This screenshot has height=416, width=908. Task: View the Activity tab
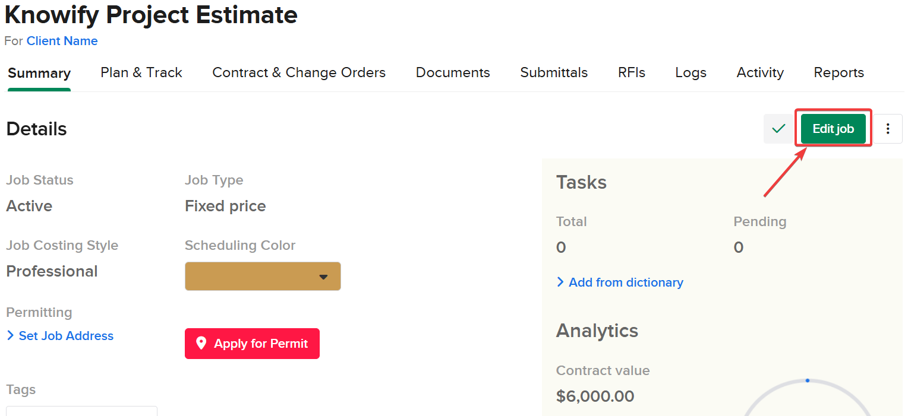pos(760,72)
